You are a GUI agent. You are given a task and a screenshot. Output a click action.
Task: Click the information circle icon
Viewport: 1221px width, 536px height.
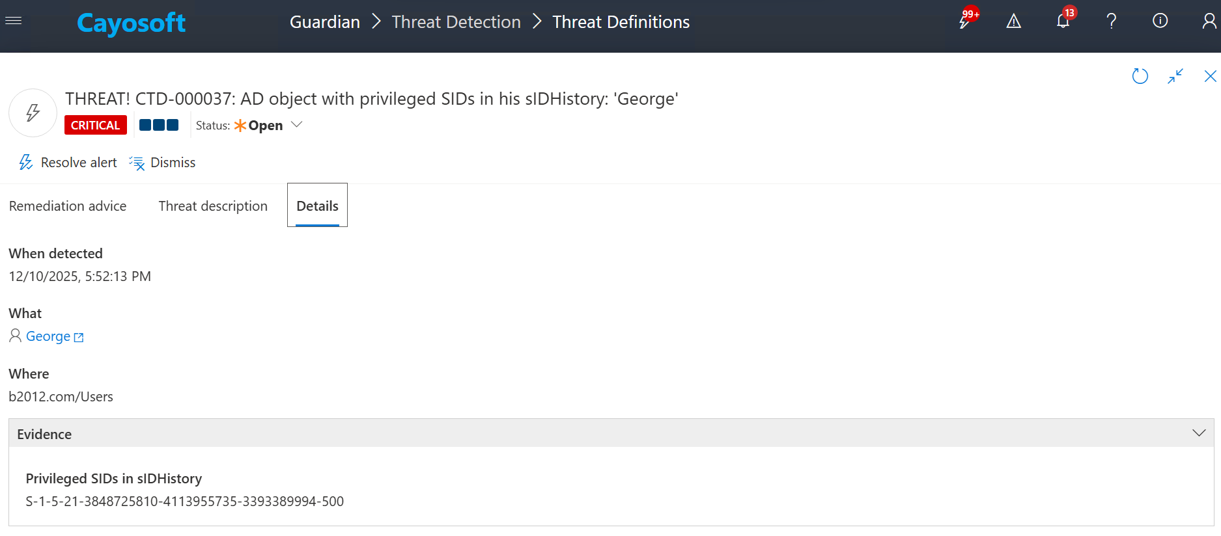tap(1160, 21)
